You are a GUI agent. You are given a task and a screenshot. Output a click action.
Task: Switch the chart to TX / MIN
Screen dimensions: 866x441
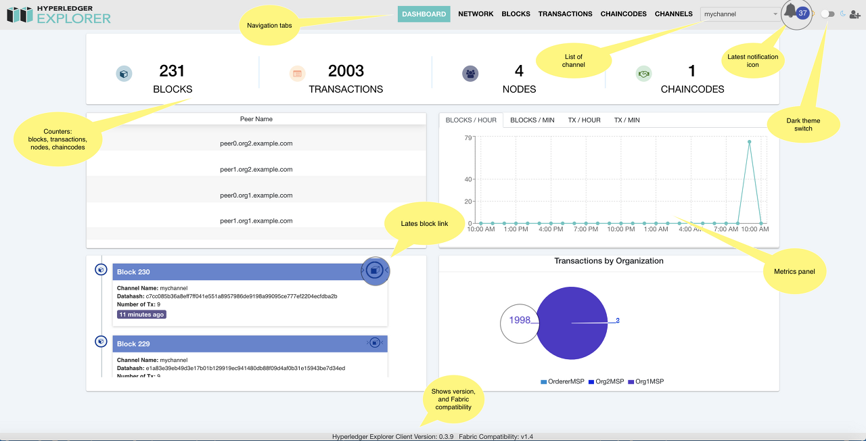coord(627,120)
